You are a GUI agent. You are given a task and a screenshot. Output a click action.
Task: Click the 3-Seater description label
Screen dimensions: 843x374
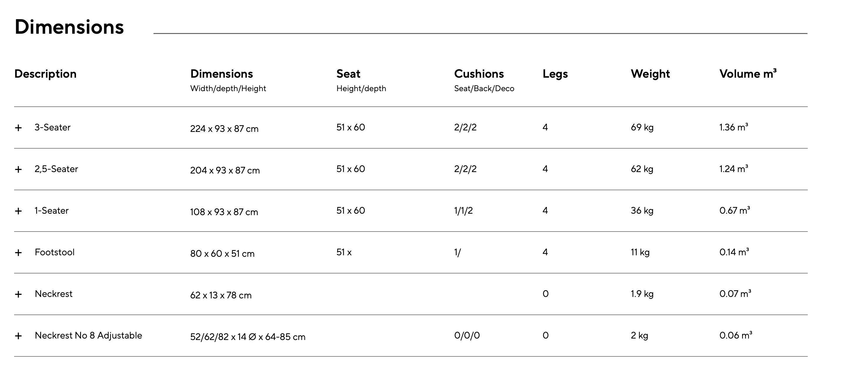pyautogui.click(x=52, y=127)
